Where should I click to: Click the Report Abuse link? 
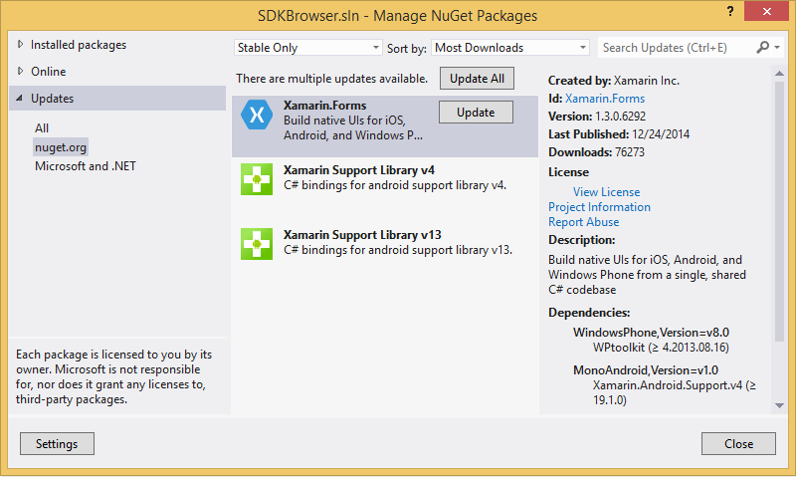(x=583, y=222)
